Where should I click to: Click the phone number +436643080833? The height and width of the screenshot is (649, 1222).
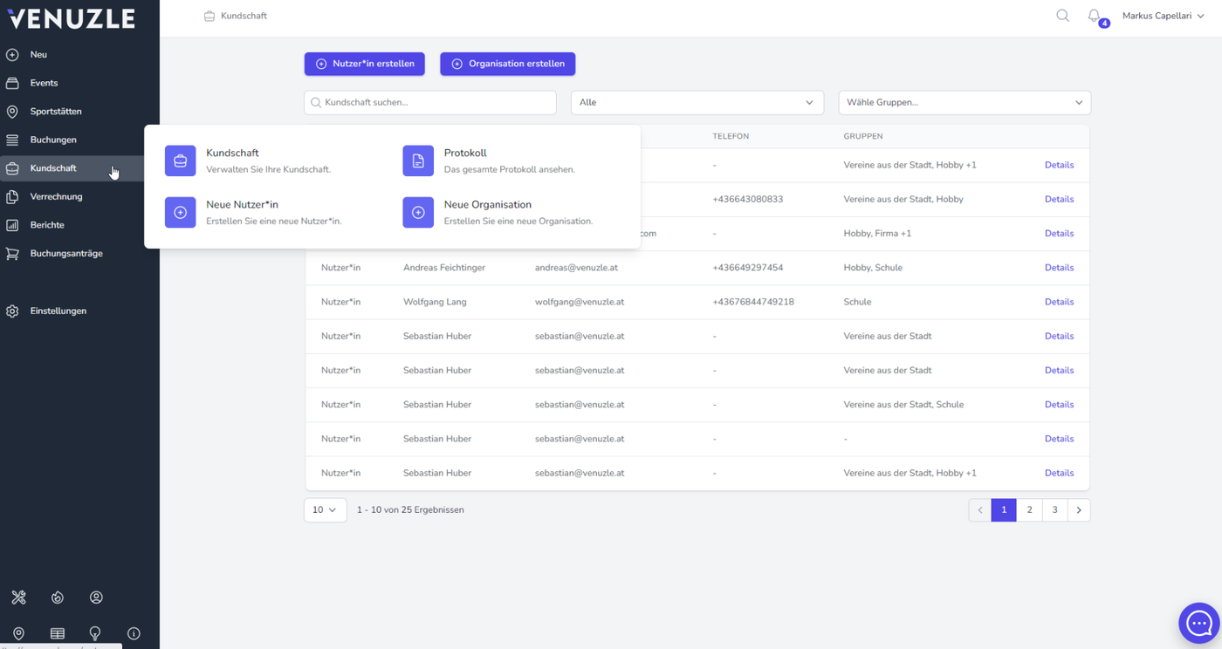[747, 199]
